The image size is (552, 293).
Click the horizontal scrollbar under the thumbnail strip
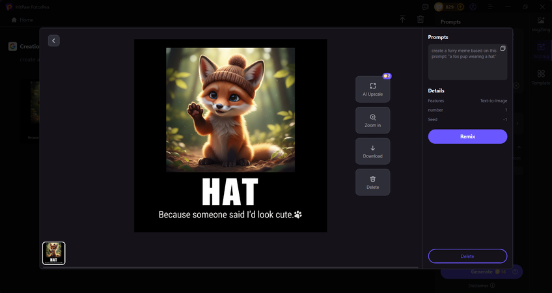click(230, 268)
